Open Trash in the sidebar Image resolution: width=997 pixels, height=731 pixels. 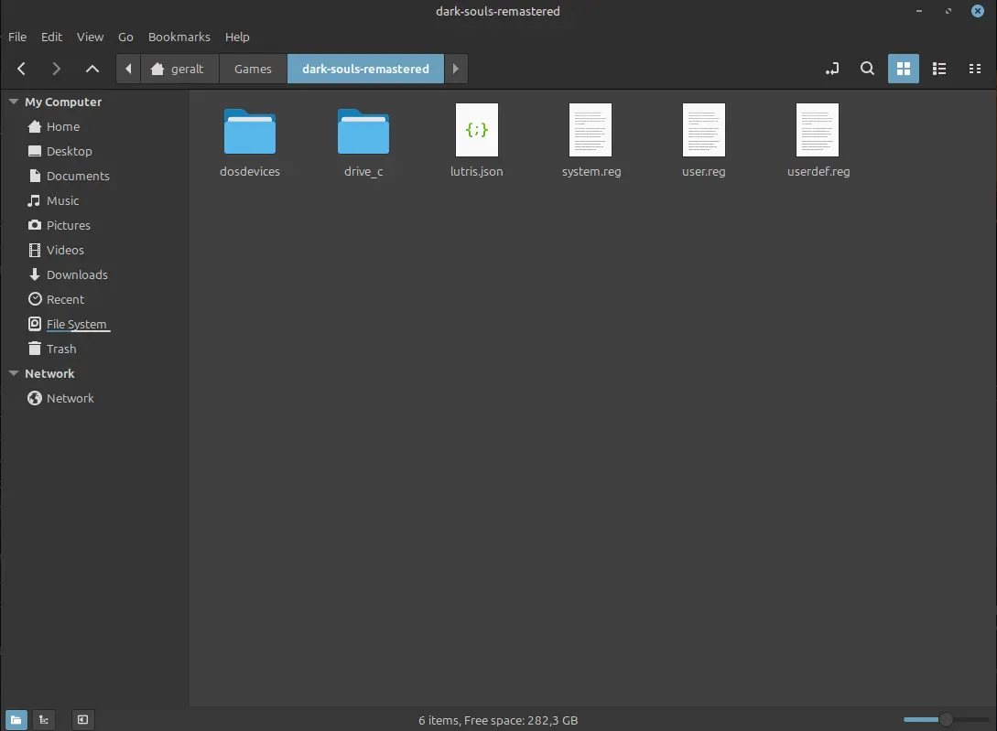coord(61,349)
